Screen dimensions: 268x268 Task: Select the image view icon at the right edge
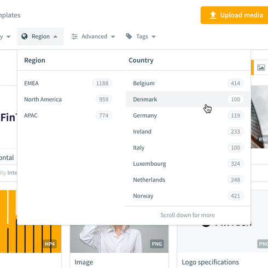tap(261, 67)
